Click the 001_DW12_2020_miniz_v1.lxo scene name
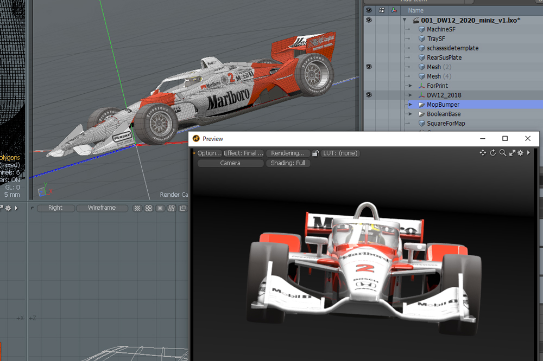Screen dimensions: 543x361 [x=471, y=20]
